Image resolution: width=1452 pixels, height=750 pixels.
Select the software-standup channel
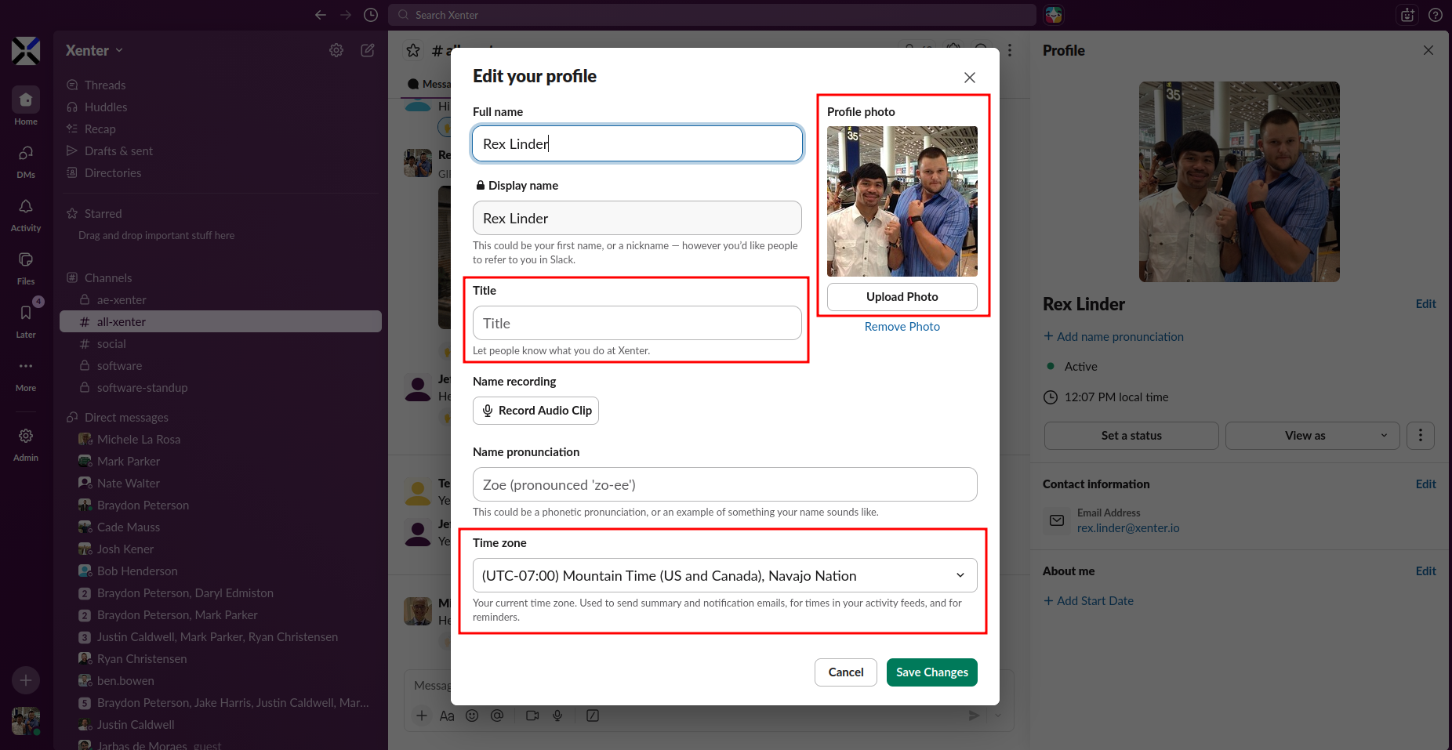tap(142, 388)
